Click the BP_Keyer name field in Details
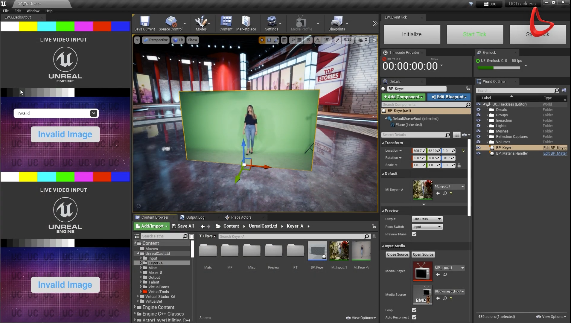 tap(417, 89)
